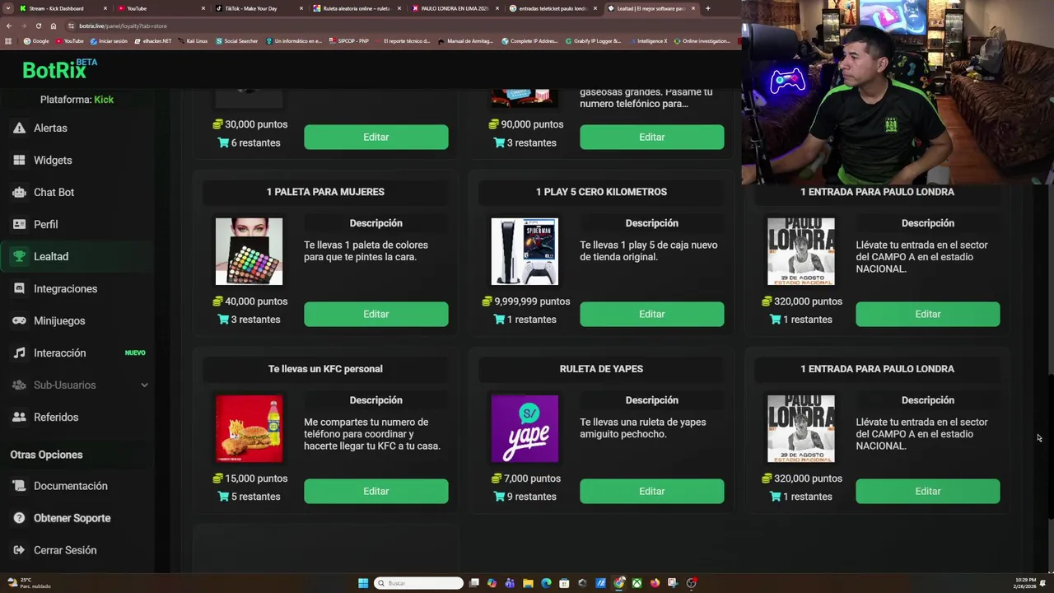Click the Minijuegos gamepad icon
Viewport: 1054px width, 593px height.
19,320
